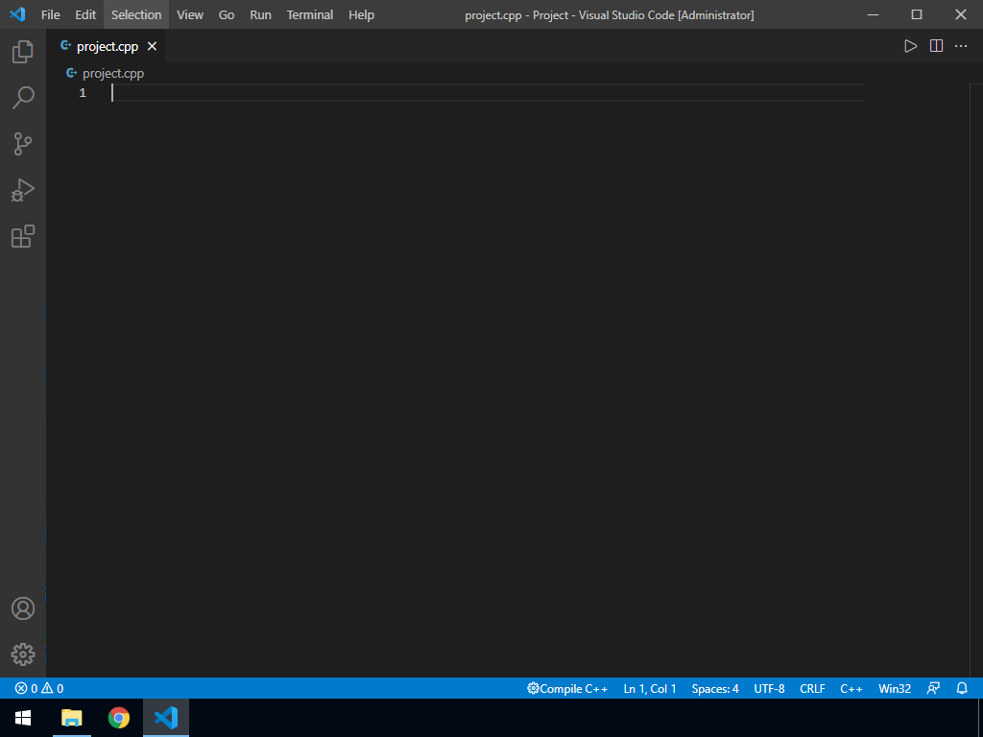Image resolution: width=983 pixels, height=737 pixels.
Task: Open the Go menu
Action: point(227,14)
